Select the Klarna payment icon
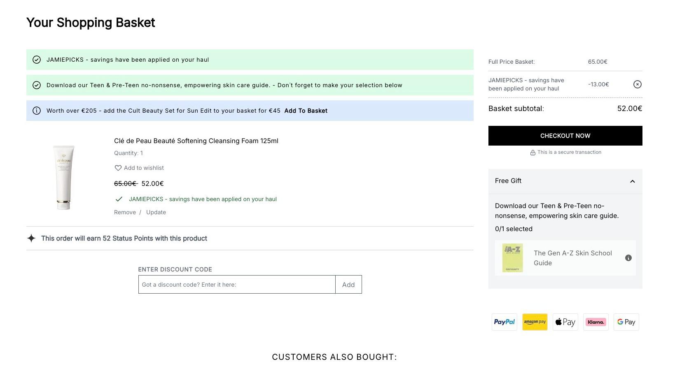 click(x=596, y=322)
